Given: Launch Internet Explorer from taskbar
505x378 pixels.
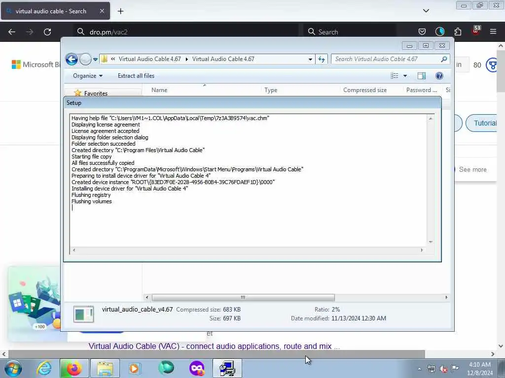Looking at the screenshot, I should click(44, 368).
